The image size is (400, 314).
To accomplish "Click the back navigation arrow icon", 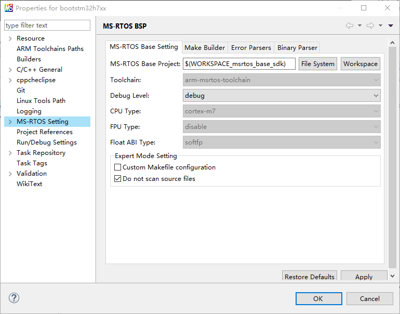I will pos(349,25).
